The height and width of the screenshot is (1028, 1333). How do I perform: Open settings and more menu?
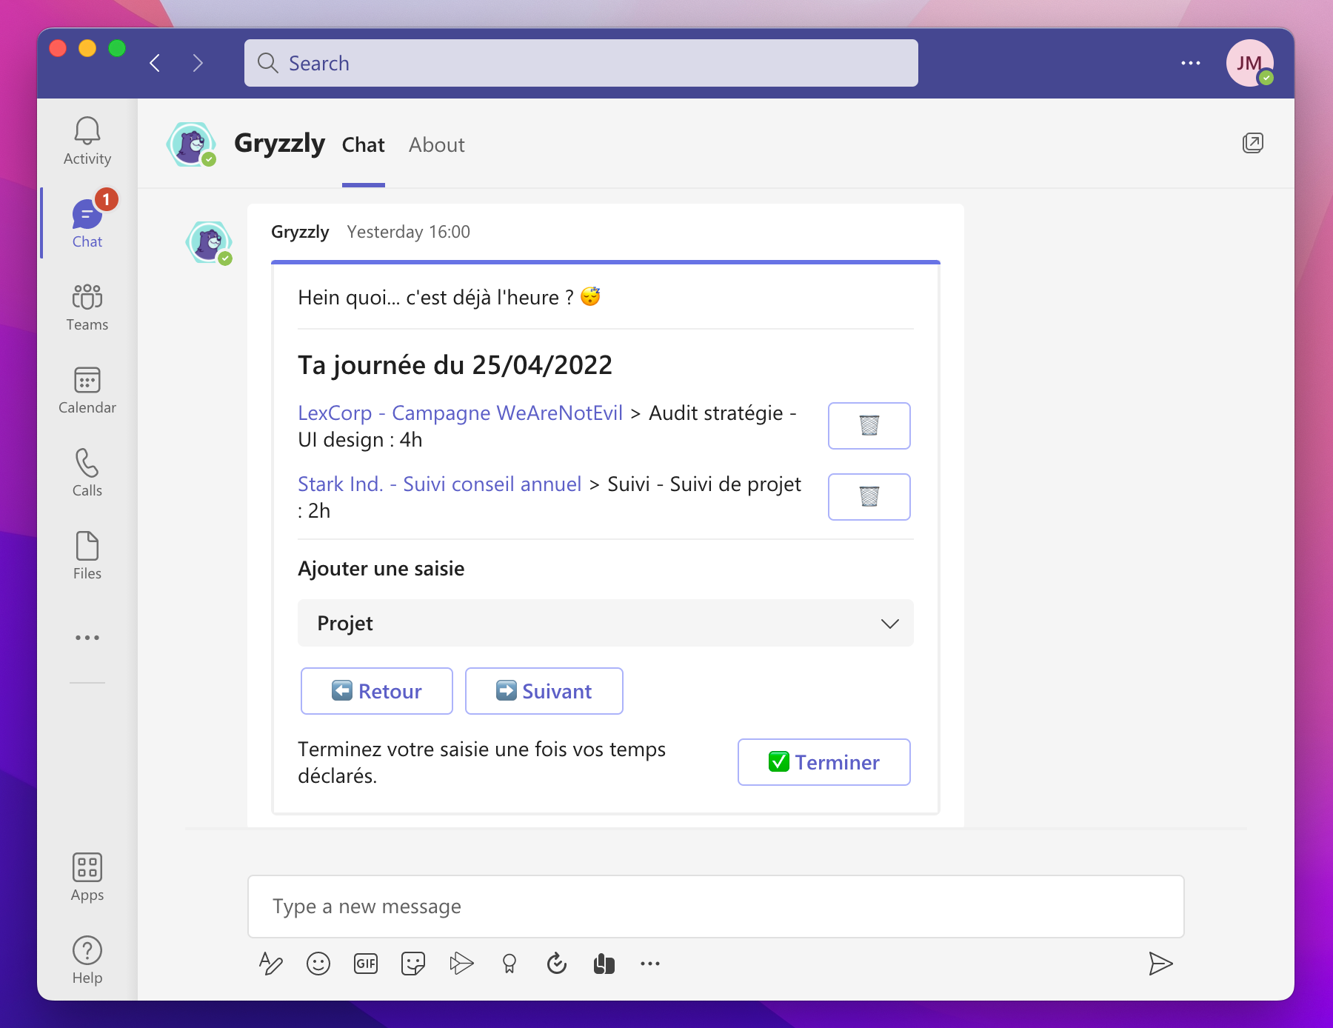pos(1190,63)
